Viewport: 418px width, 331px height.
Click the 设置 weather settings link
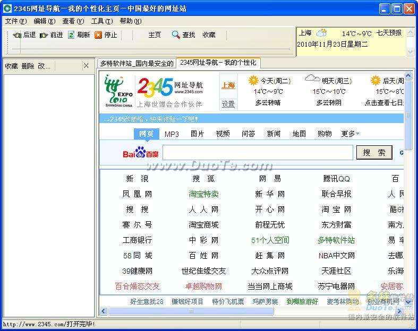(228, 104)
